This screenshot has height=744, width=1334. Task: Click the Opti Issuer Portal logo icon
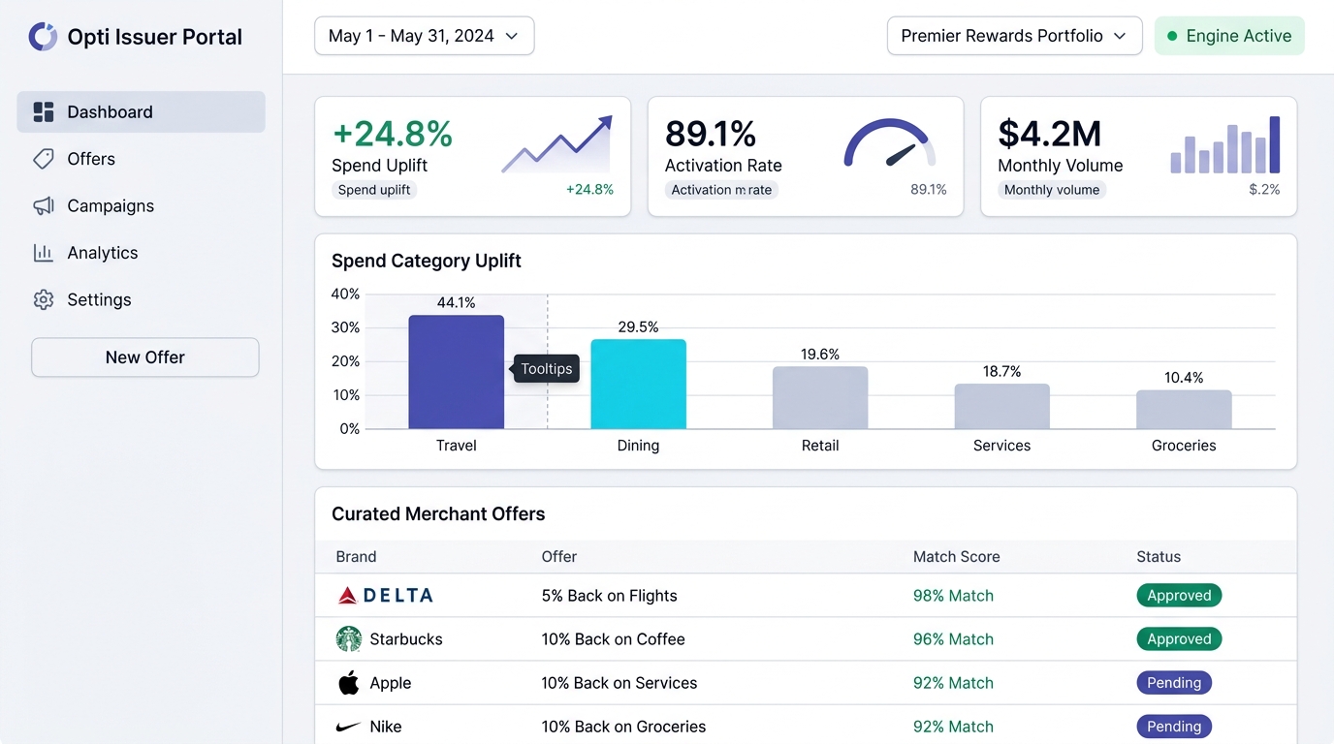(x=43, y=37)
